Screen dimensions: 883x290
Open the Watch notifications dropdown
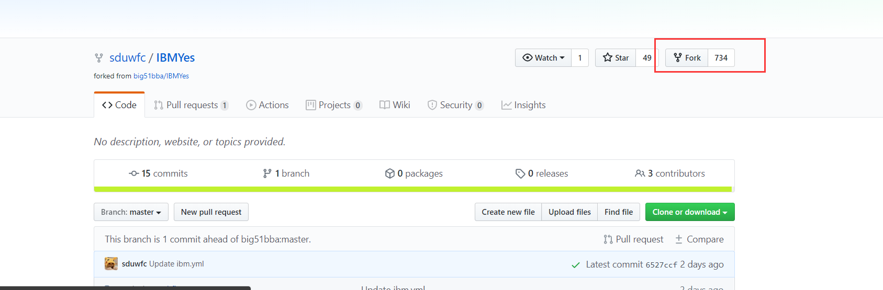544,58
